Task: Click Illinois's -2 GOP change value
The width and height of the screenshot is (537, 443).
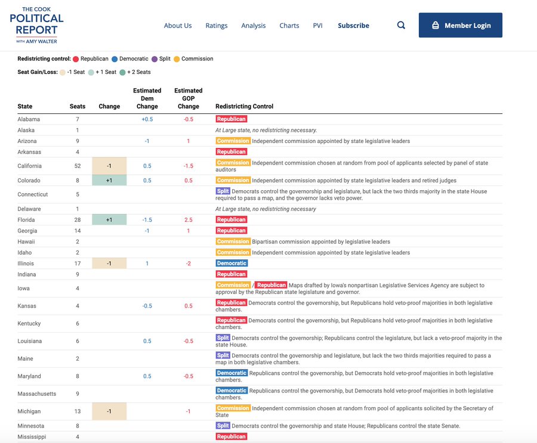Action: click(189, 264)
